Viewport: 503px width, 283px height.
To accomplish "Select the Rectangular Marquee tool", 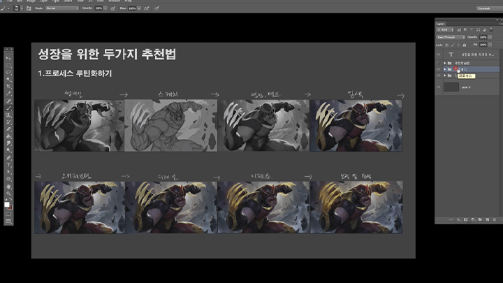I will point(8,65).
